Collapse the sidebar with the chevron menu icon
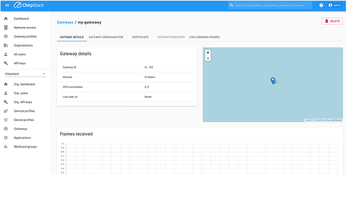The image size is (358, 223). pos(7,5)
